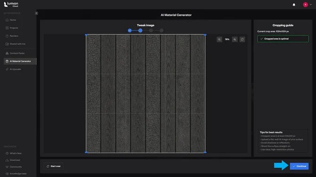Collapse the sidebar with the arrow icon
Screen dimensions: 316x177
pos(36,13)
